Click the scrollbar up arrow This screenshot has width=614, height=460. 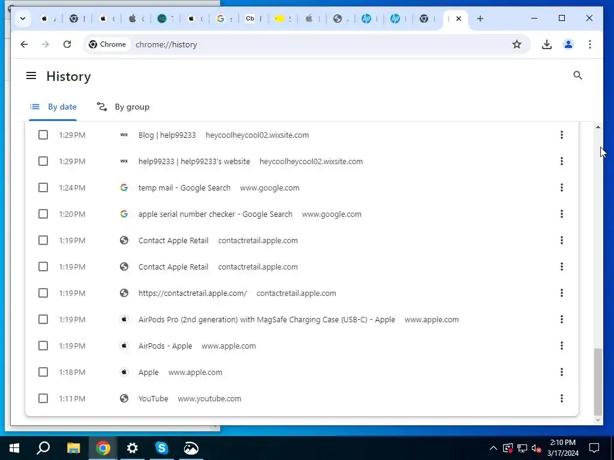(598, 127)
